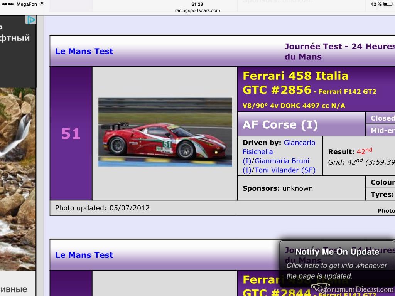
Task: Tap the MegaFon carrier label
Action: pos(27,4)
